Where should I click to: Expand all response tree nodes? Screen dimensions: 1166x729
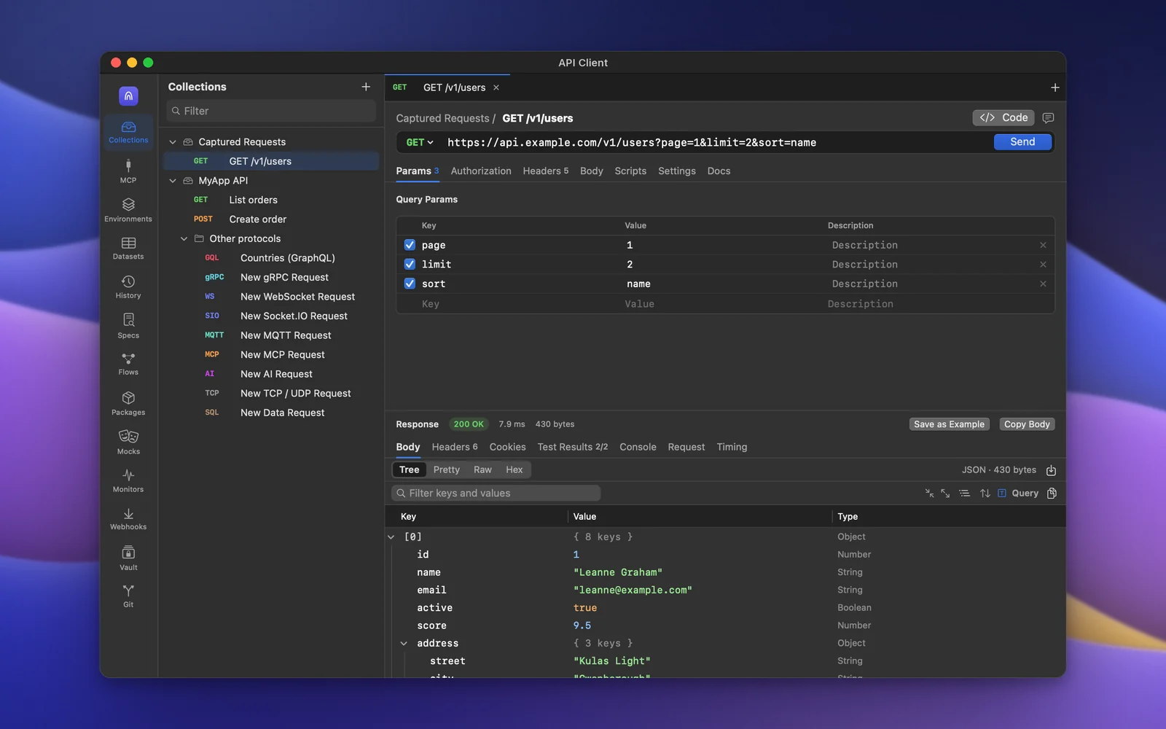pos(945,494)
